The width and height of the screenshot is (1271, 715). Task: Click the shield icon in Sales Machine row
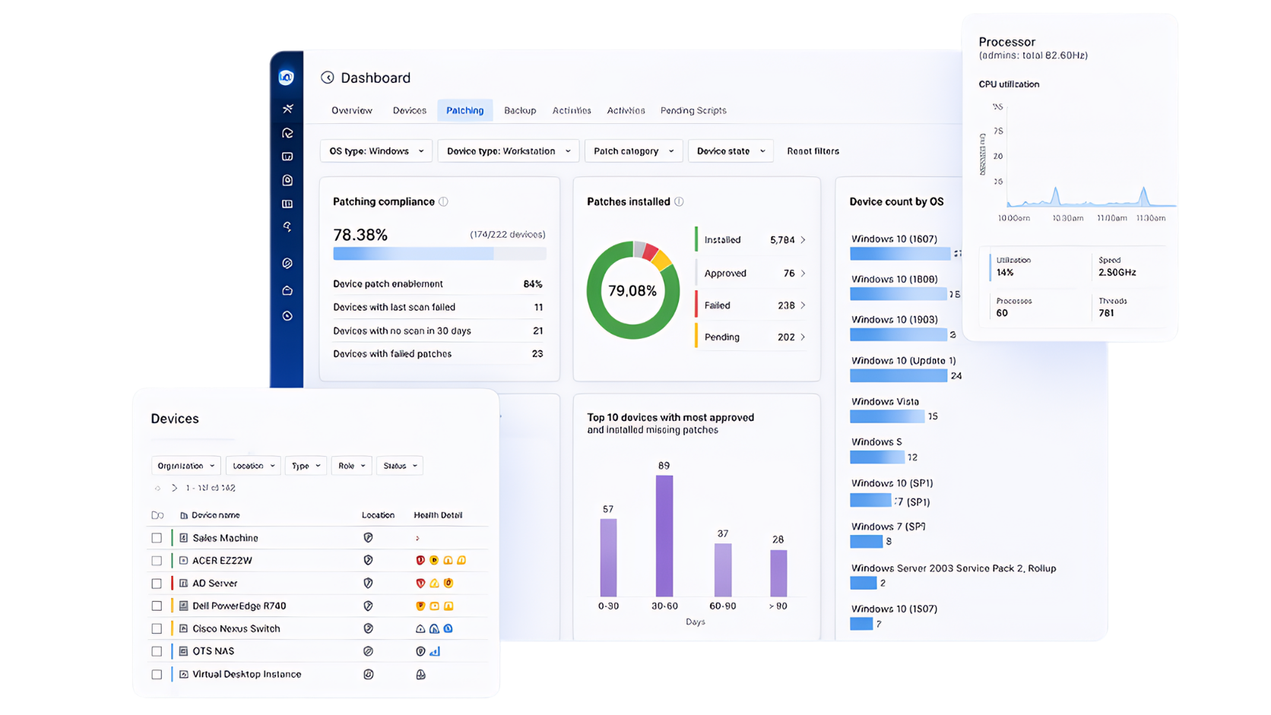click(x=368, y=538)
